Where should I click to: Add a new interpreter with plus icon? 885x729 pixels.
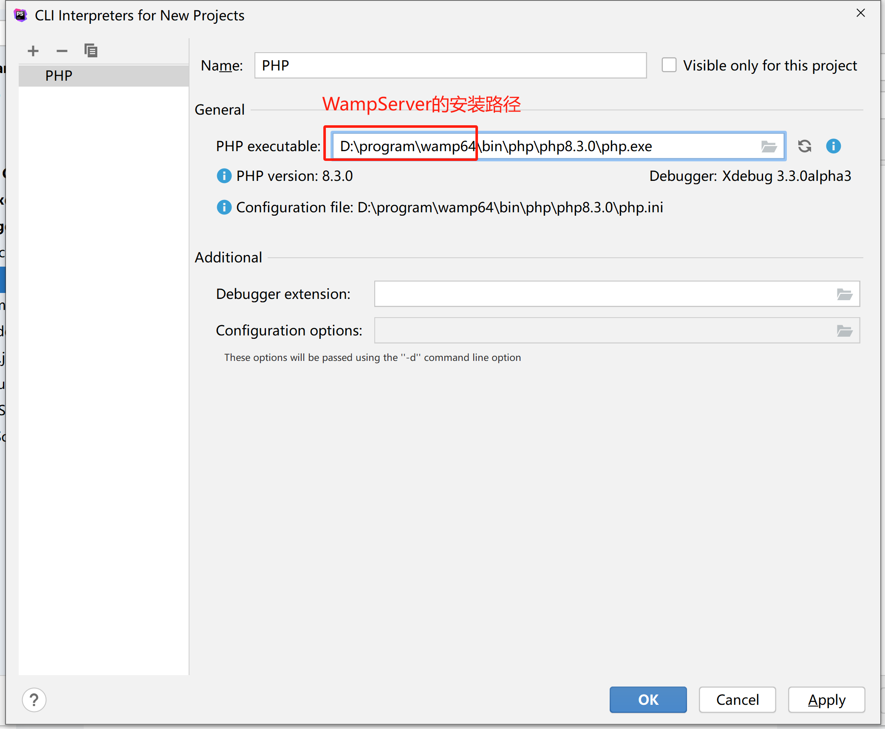pos(33,51)
